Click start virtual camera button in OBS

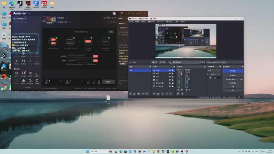tap(231, 79)
